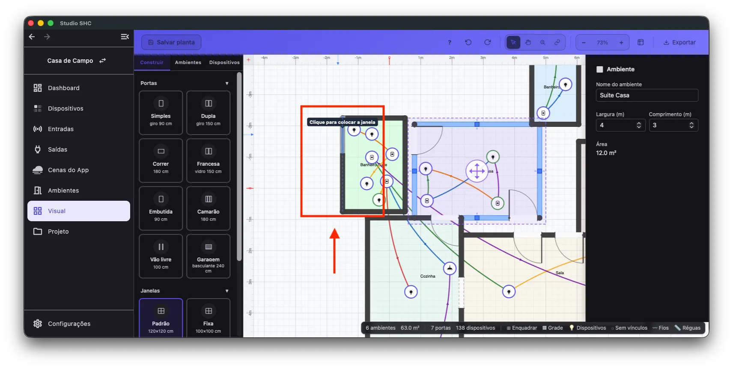Toggle Dispositivos visibility in status bar
Viewport: 733px width, 369px height.
click(587, 328)
